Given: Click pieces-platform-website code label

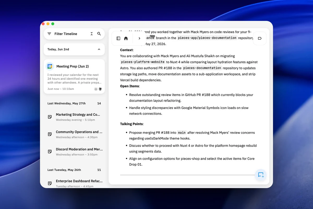Looking at the screenshot, I should (143, 62).
